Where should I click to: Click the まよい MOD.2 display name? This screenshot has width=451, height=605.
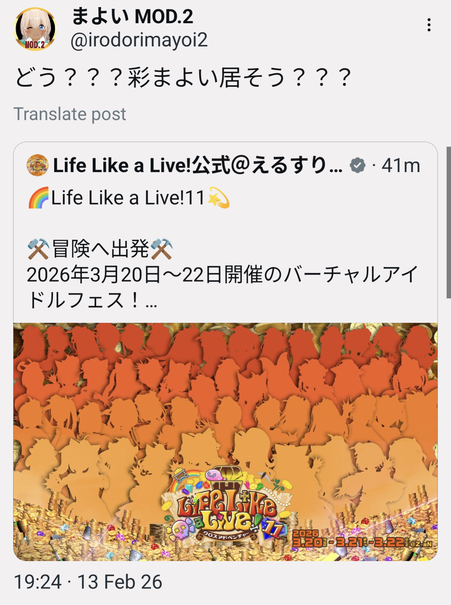point(132,16)
